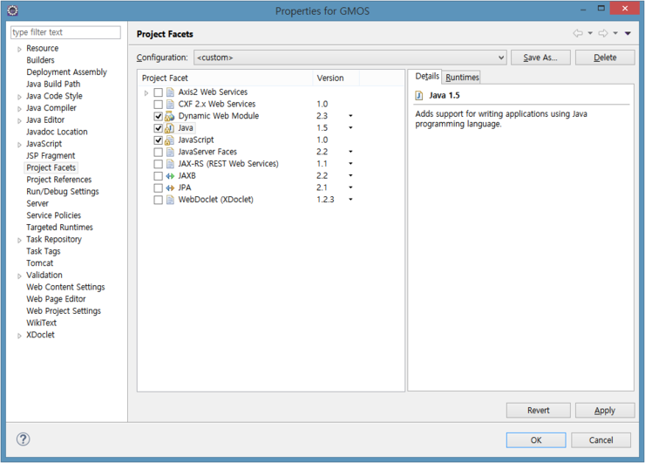Image resolution: width=645 pixels, height=463 pixels.
Task: Click the Version column header
Action: click(x=336, y=78)
